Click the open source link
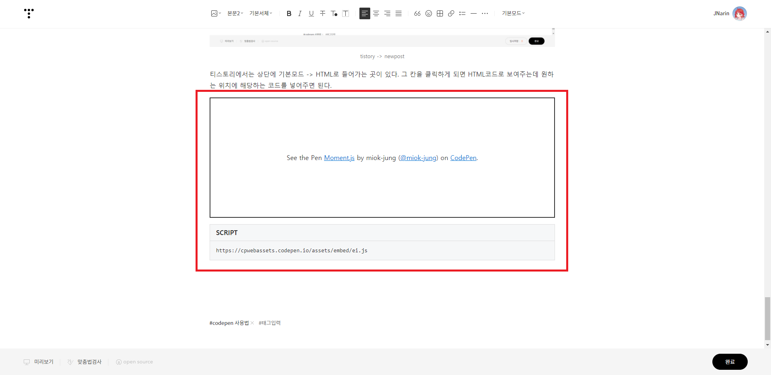771x375 pixels. (x=135, y=362)
